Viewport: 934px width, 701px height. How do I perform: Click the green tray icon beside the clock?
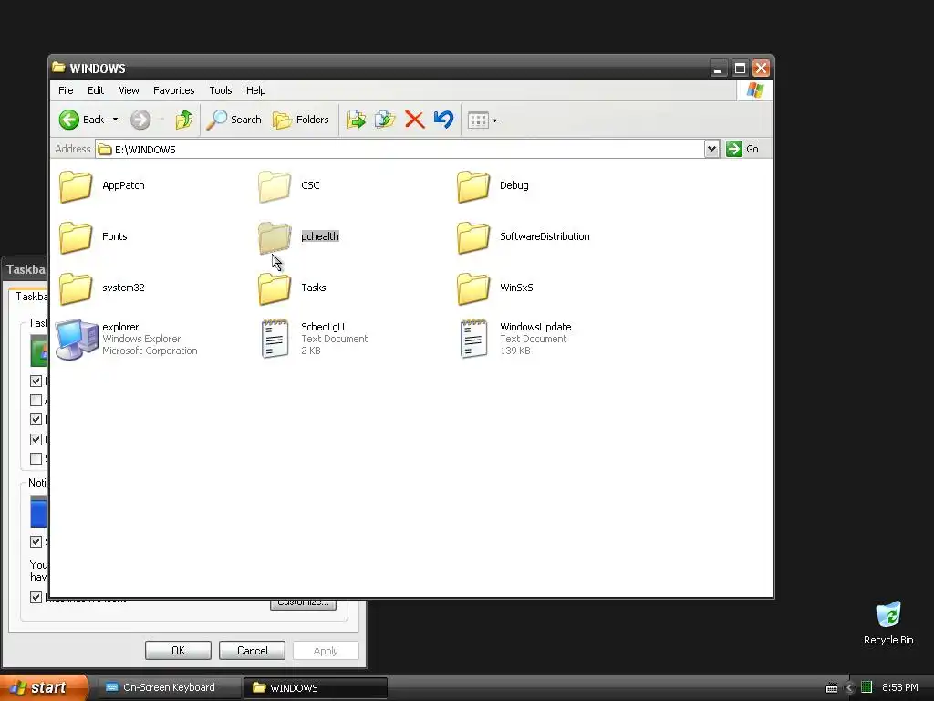[x=867, y=687]
